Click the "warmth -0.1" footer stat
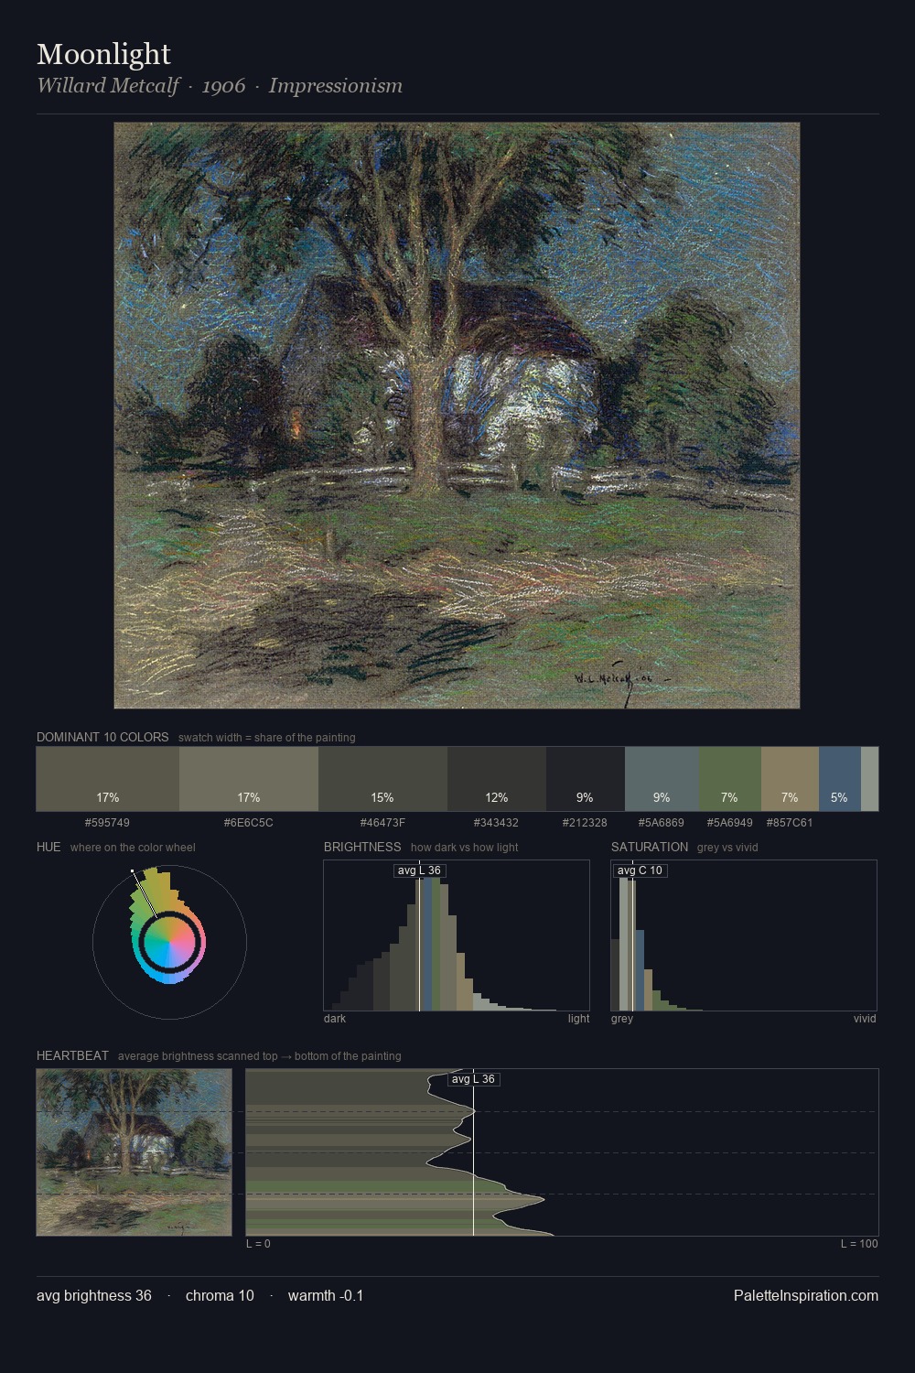The image size is (915, 1373). click(x=326, y=1295)
